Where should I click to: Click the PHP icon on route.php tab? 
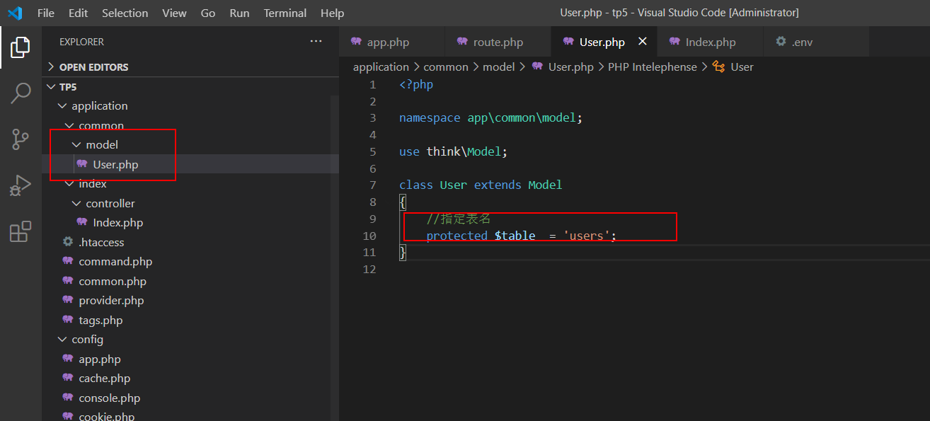point(462,42)
